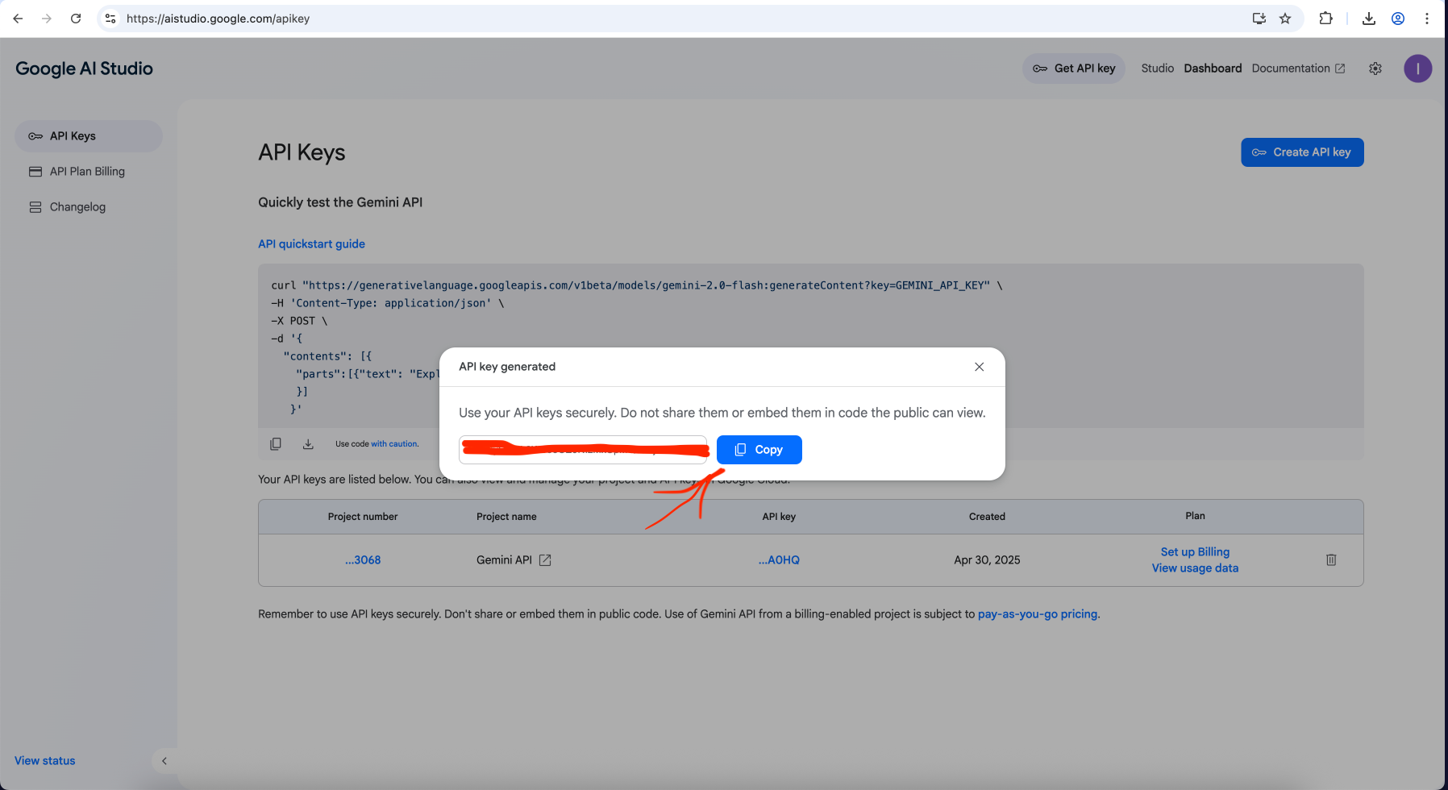Click the ...AOHQ API key link

click(779, 560)
